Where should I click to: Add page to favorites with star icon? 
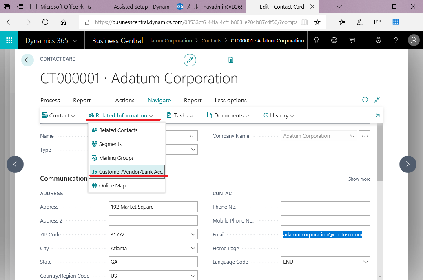pyautogui.click(x=317, y=22)
